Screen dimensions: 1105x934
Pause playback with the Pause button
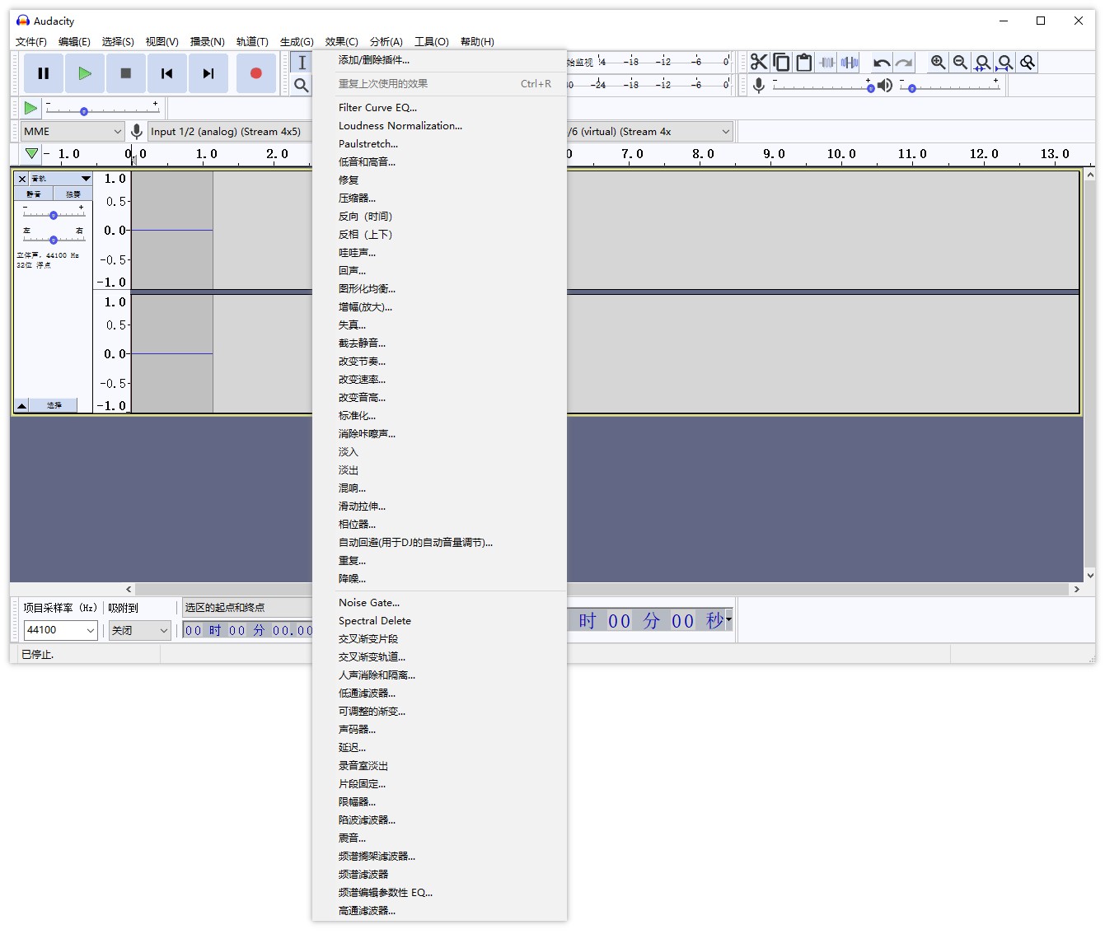[x=44, y=73]
